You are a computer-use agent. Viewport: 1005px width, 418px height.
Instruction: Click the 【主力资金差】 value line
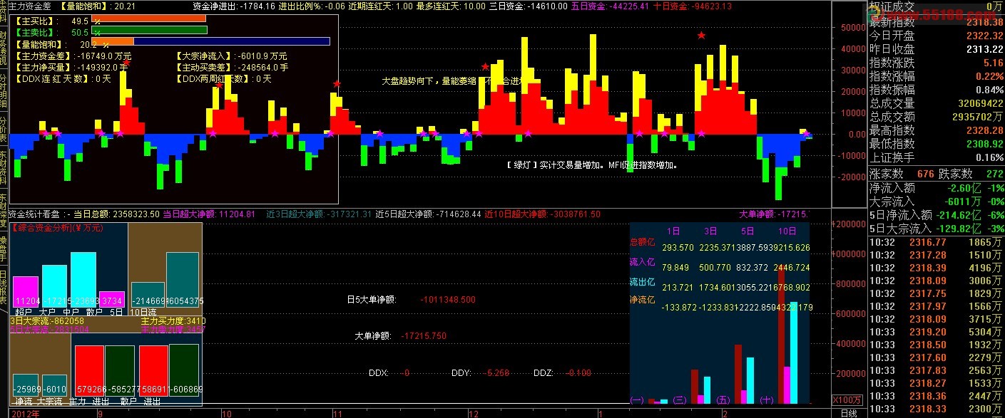(x=75, y=56)
